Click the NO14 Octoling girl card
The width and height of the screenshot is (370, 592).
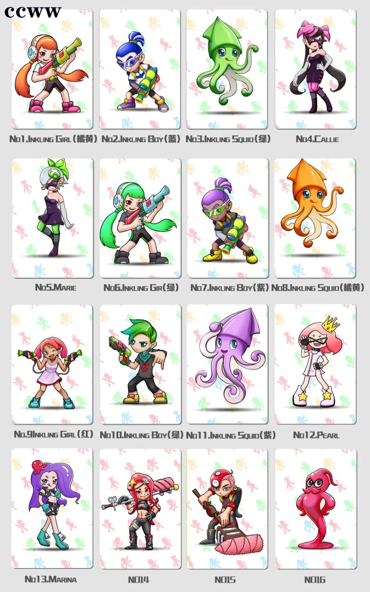coord(140,509)
